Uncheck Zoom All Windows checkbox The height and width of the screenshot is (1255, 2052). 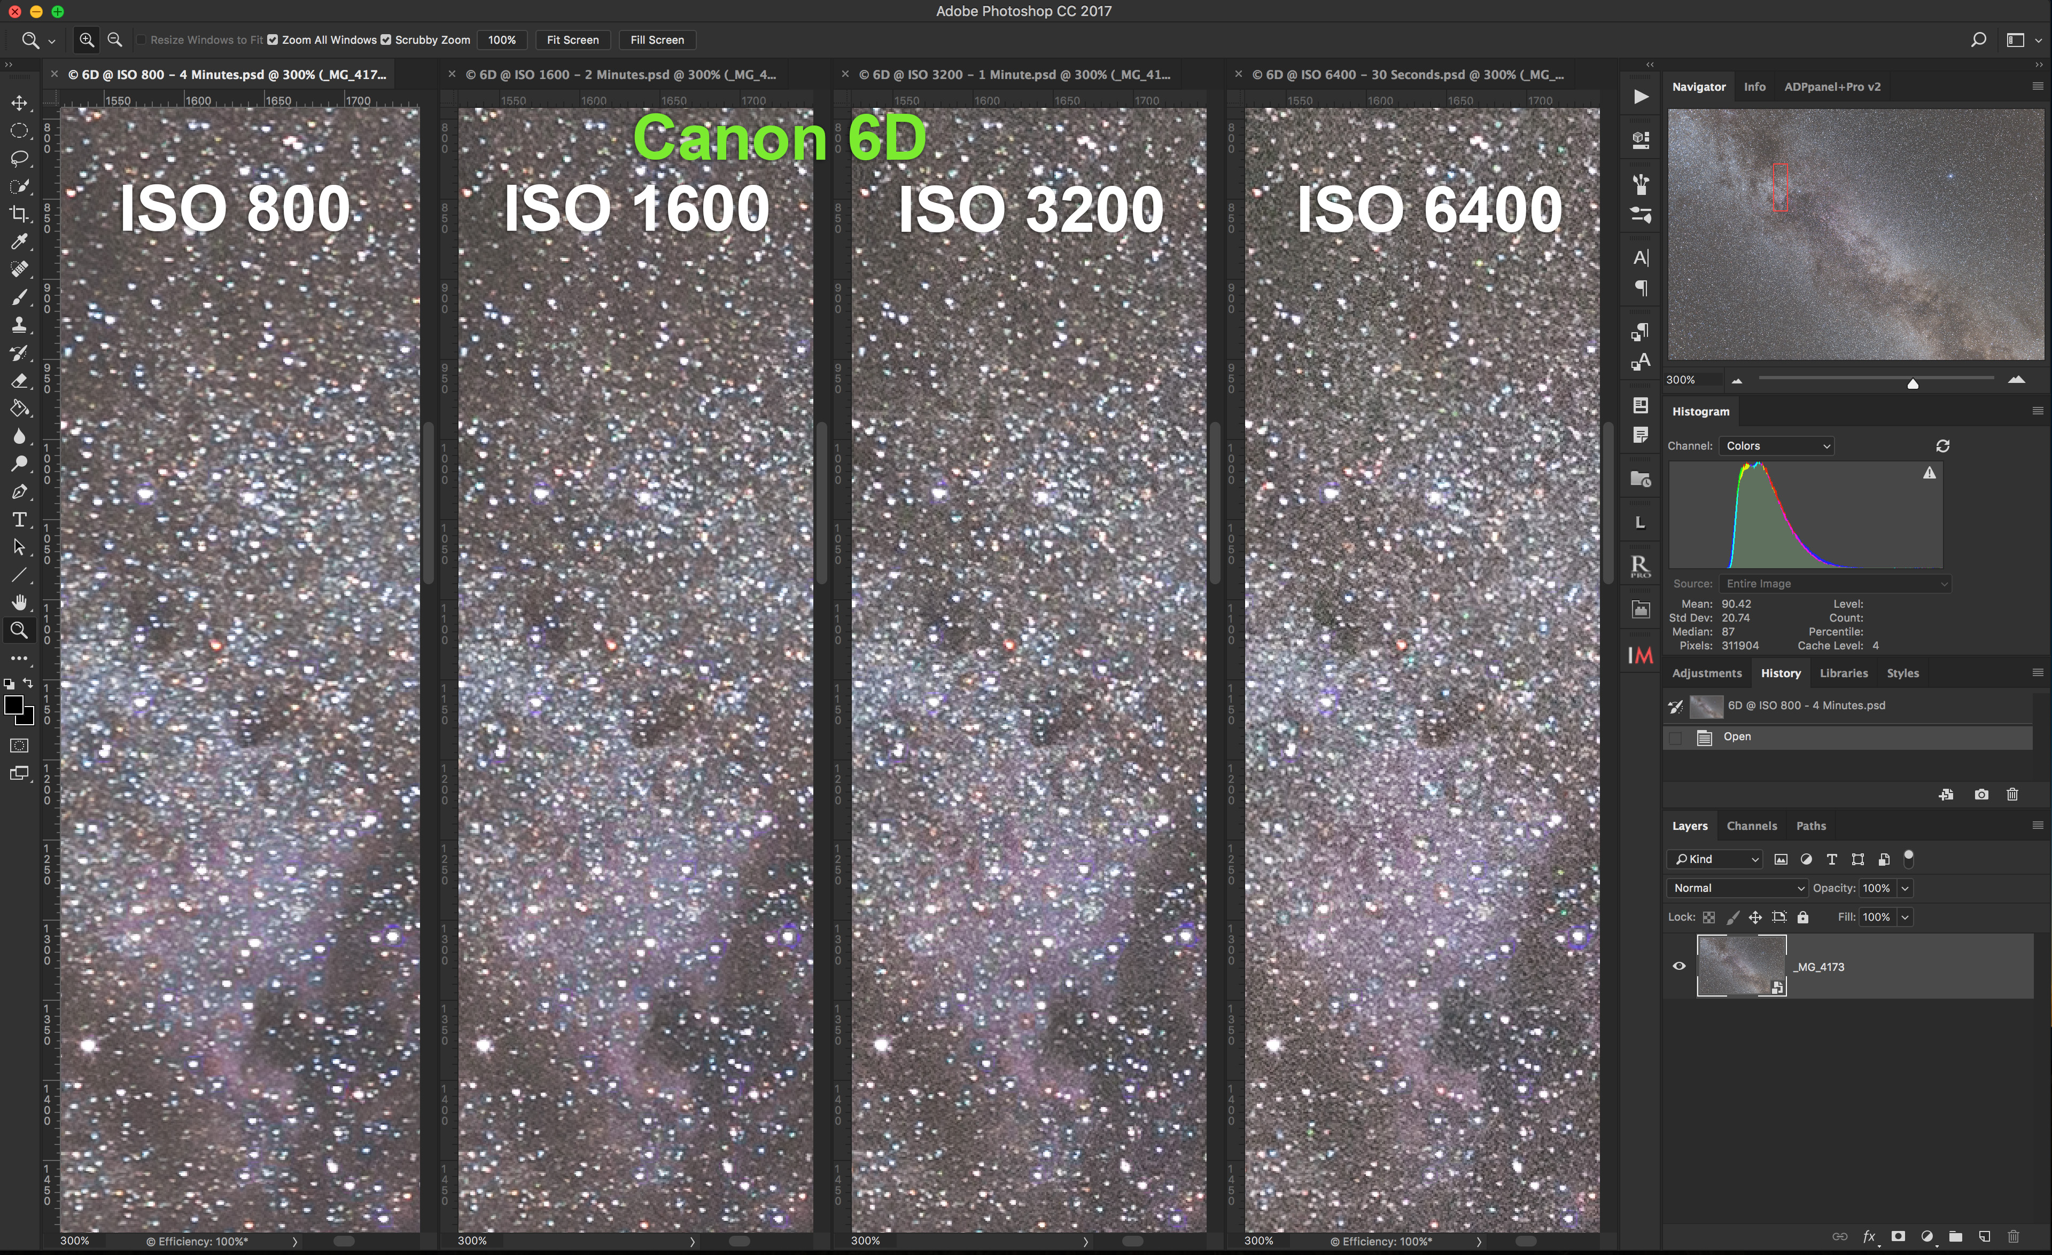[x=273, y=40]
